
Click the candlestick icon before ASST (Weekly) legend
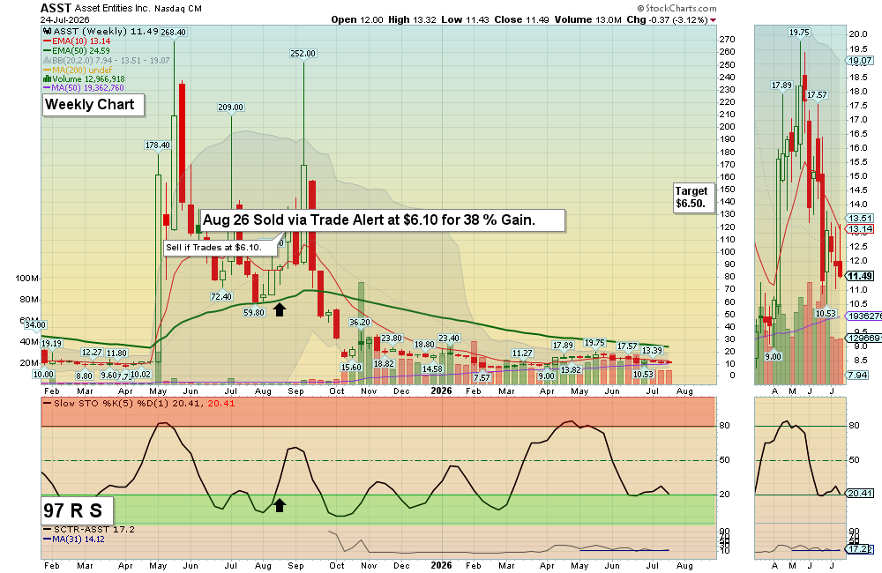click(48, 32)
